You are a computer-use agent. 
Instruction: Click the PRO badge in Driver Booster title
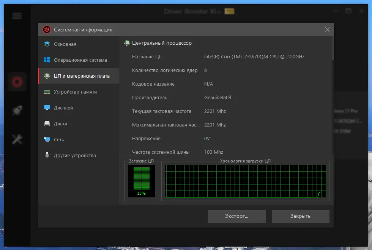click(229, 11)
